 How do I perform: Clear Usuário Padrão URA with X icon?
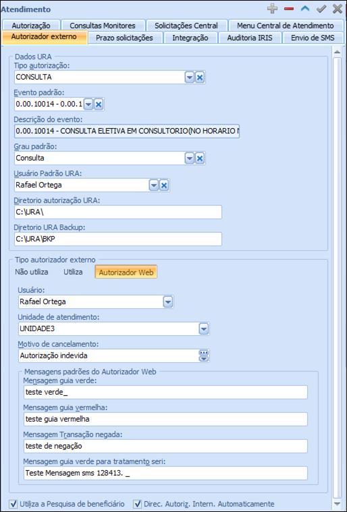(x=163, y=186)
